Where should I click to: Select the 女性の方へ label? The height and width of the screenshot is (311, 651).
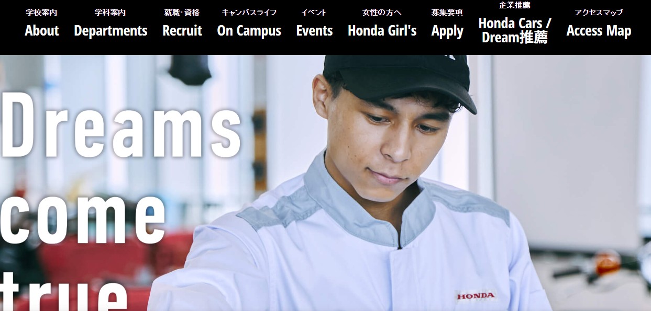[x=382, y=13]
